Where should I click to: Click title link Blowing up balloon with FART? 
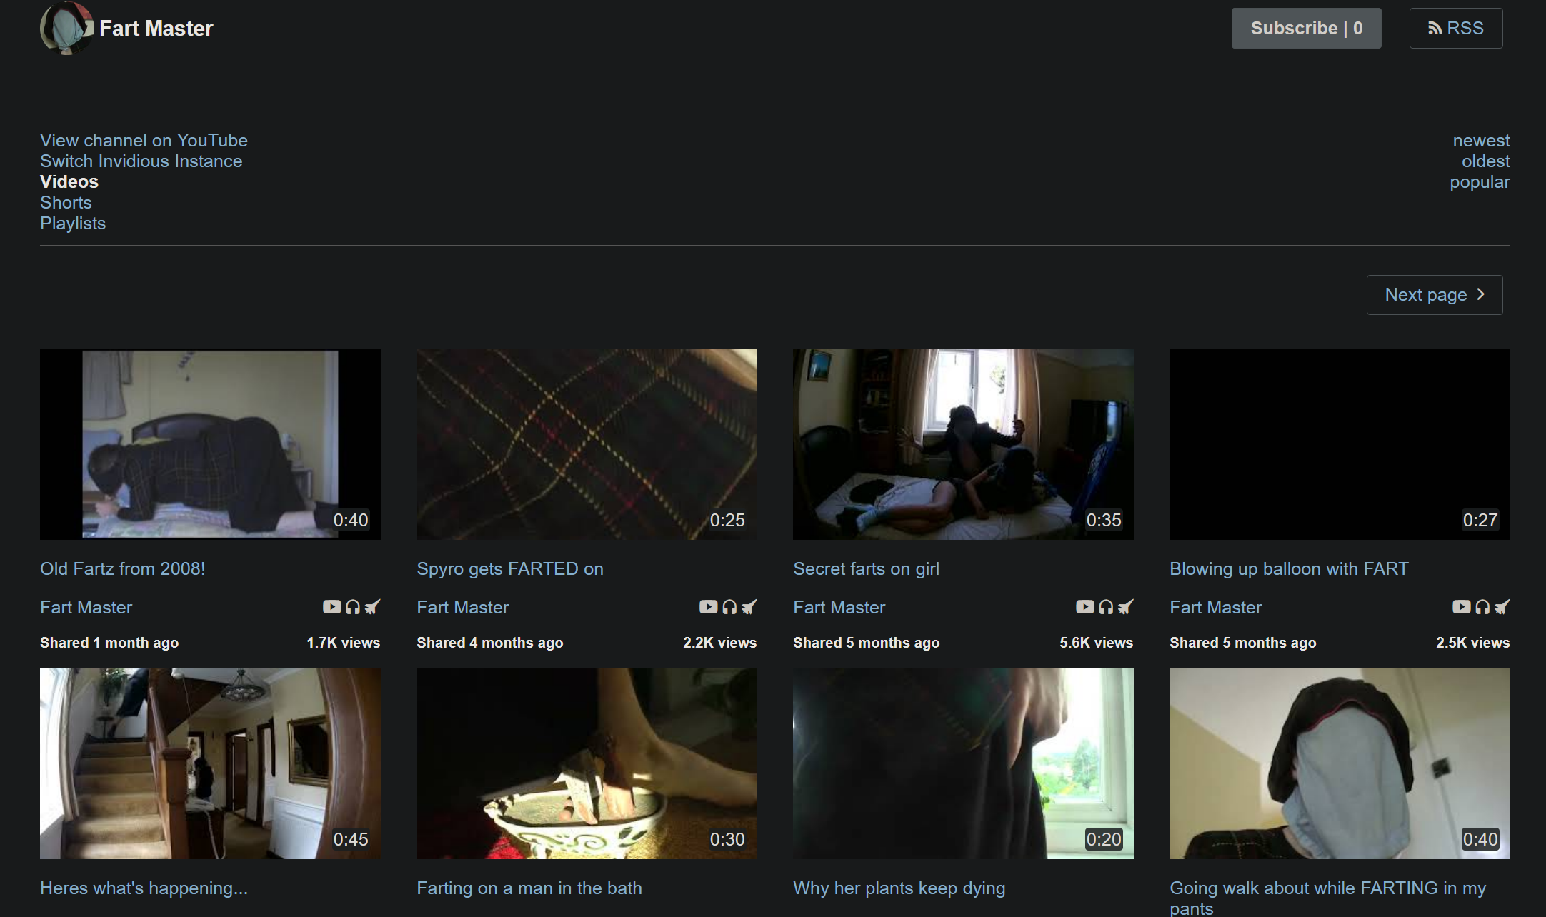[x=1289, y=568]
